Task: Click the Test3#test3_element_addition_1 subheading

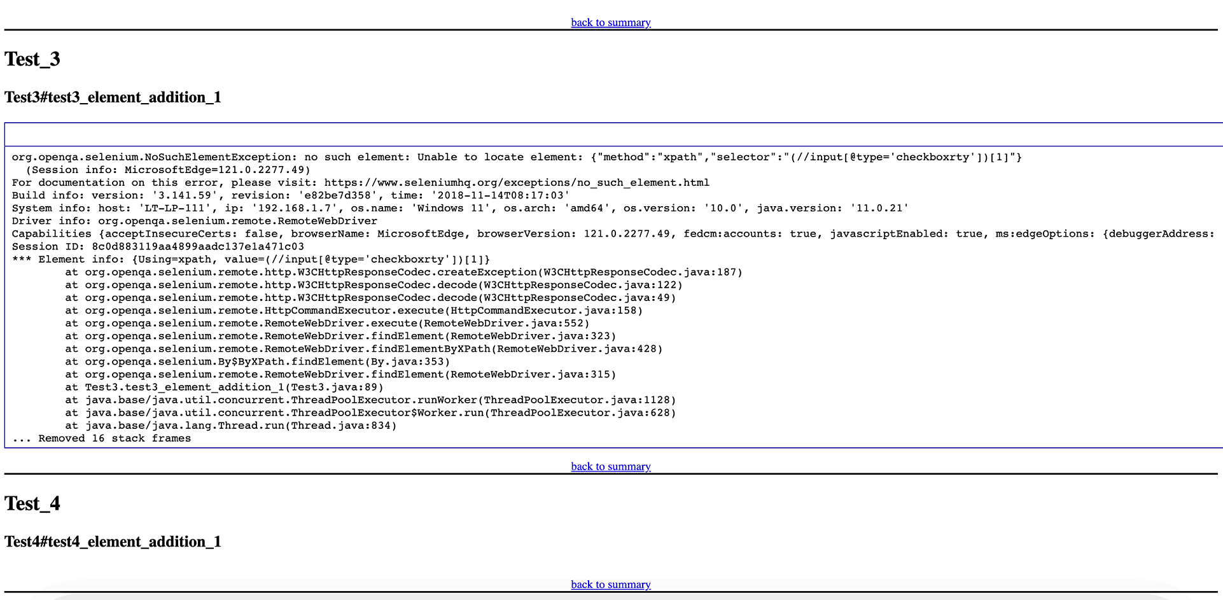Action: [x=113, y=97]
